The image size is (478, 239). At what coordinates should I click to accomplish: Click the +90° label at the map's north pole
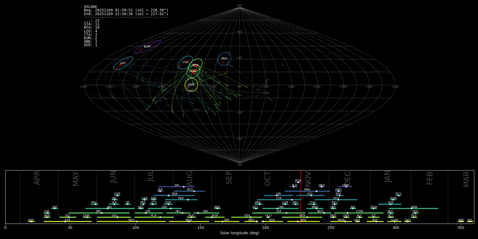click(240, 6)
